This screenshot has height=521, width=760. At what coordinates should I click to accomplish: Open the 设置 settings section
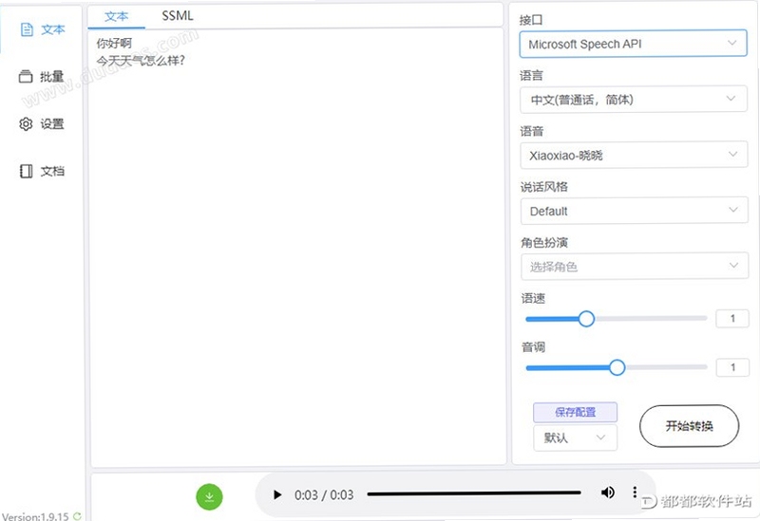41,124
